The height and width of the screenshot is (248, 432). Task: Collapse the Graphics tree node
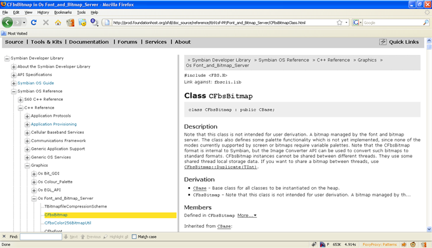click(27, 166)
